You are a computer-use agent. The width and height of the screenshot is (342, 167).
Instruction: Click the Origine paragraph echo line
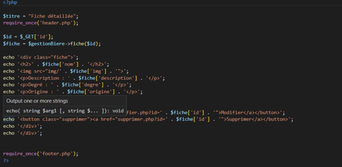(73, 92)
